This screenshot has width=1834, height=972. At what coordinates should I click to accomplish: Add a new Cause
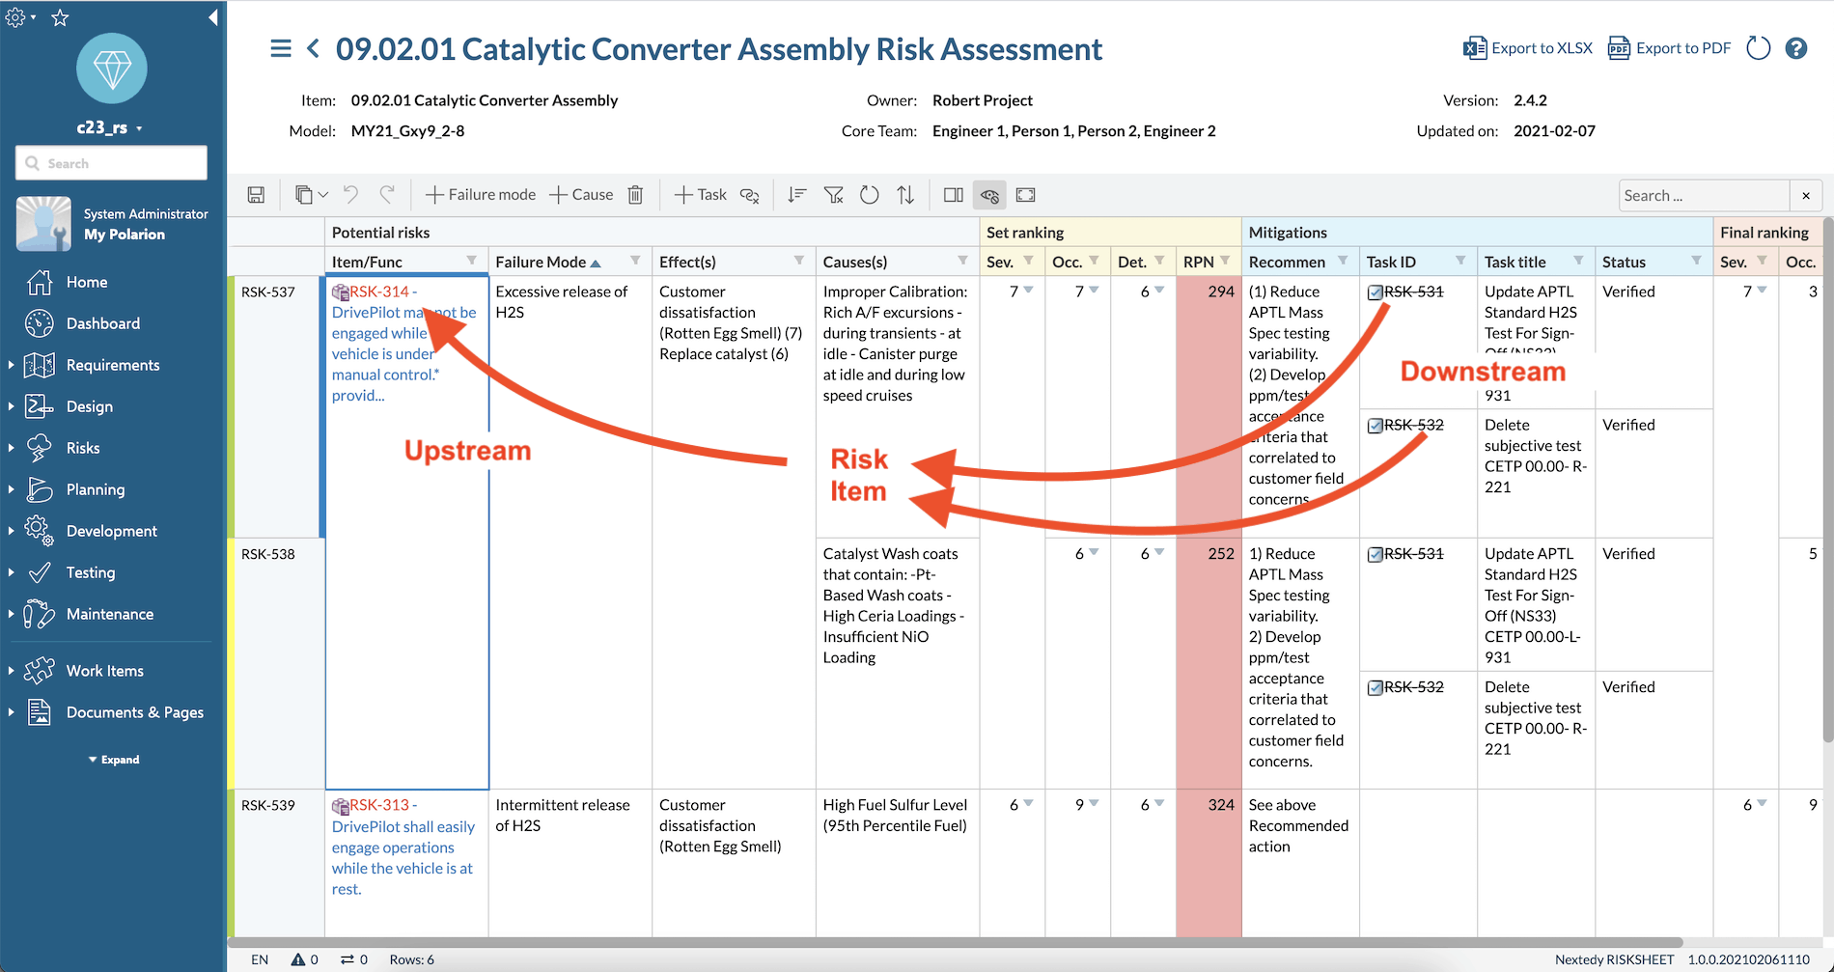click(581, 195)
